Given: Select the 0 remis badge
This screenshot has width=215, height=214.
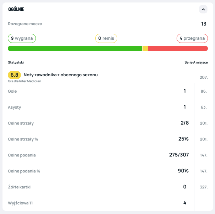Looking at the screenshot, I should [106, 38].
